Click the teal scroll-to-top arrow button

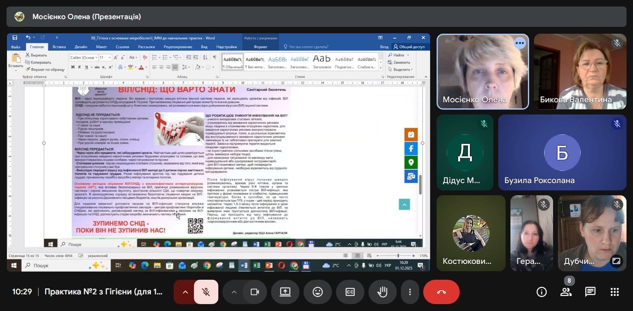pos(404,204)
